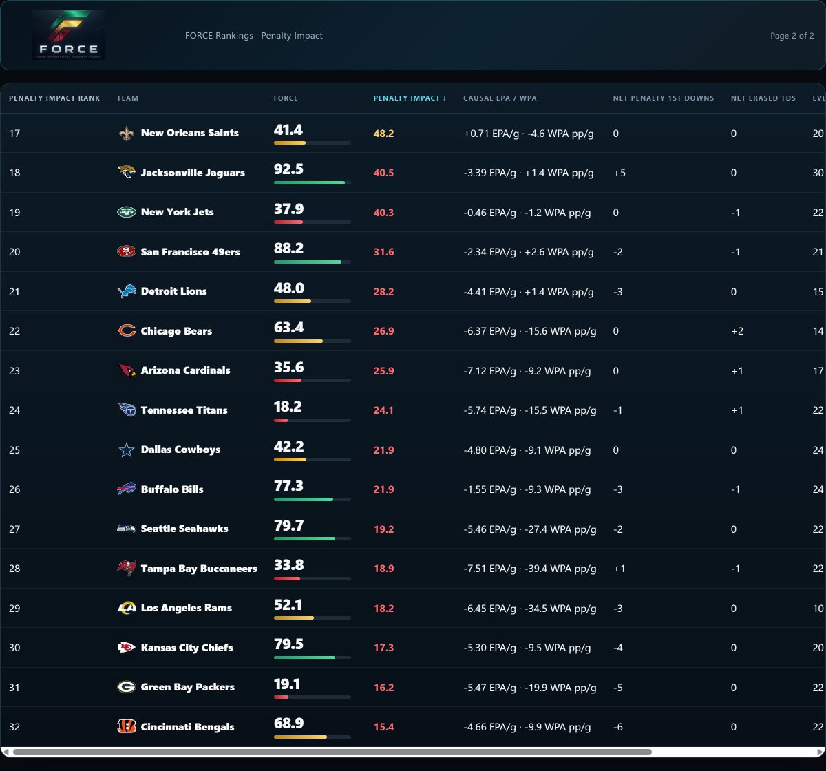Select the Chicago Bears team name
Screen dimensions: 826x771
(x=176, y=331)
